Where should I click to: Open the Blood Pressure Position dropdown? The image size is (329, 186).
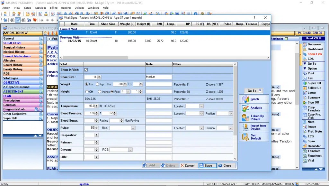(231, 114)
